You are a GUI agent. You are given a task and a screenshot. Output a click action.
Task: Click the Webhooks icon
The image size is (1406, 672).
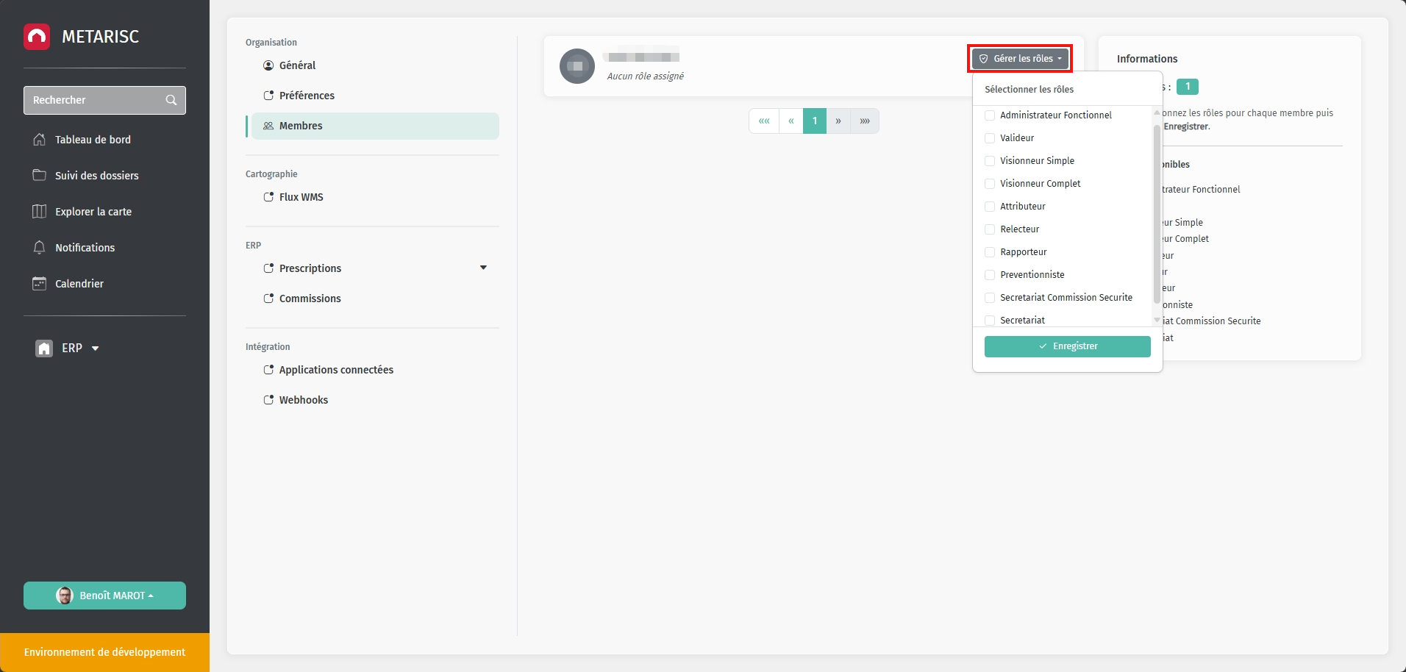(268, 400)
